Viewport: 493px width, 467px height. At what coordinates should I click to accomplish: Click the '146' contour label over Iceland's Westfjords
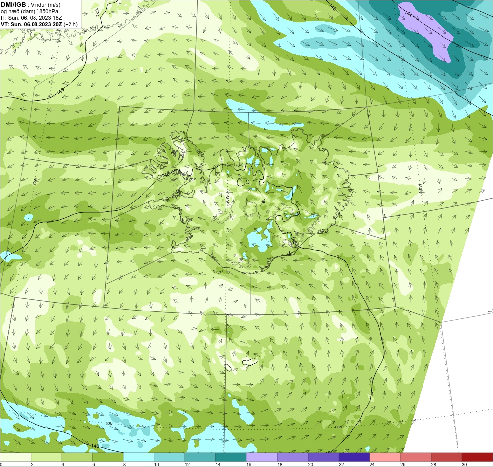tap(165, 175)
